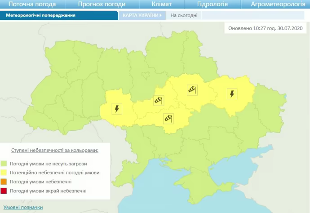The image size is (310, 213).
Task: Click the lightning warning icon in western Ukraine
Action: click(x=117, y=109)
